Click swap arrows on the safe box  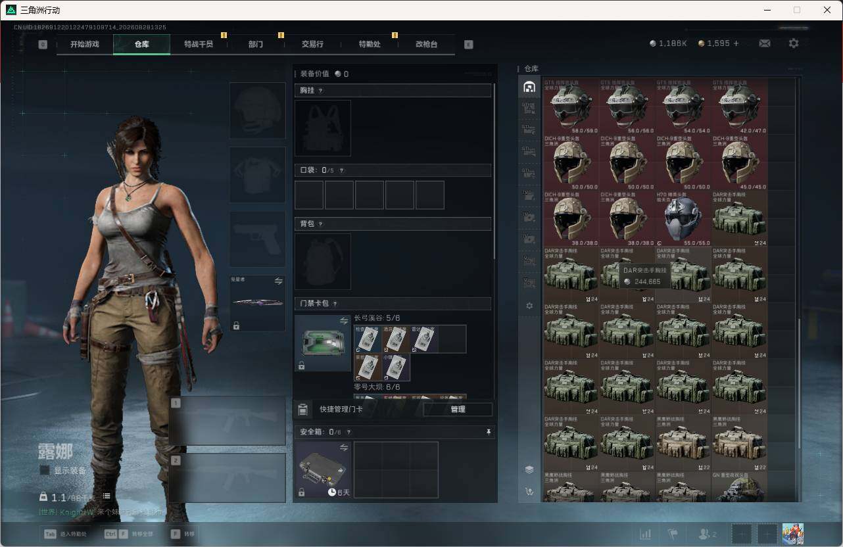click(343, 448)
